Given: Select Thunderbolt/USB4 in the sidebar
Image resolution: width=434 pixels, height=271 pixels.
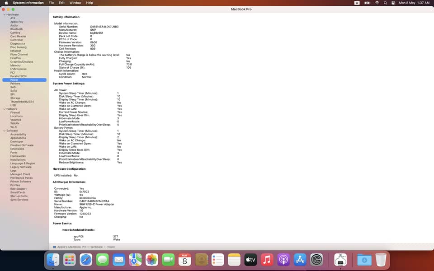Looking at the screenshot, I should [x=22, y=102].
